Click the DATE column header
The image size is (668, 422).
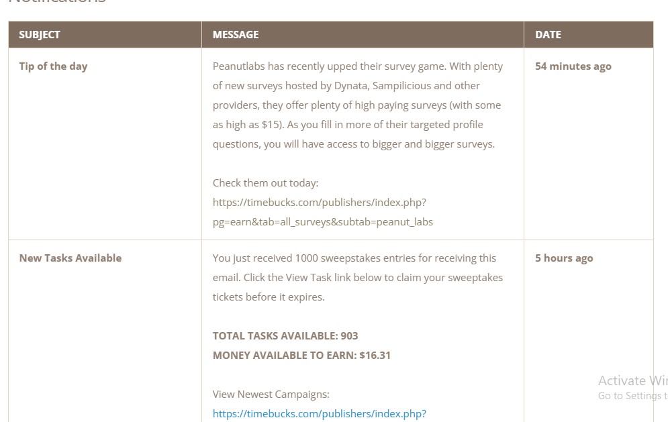point(548,34)
